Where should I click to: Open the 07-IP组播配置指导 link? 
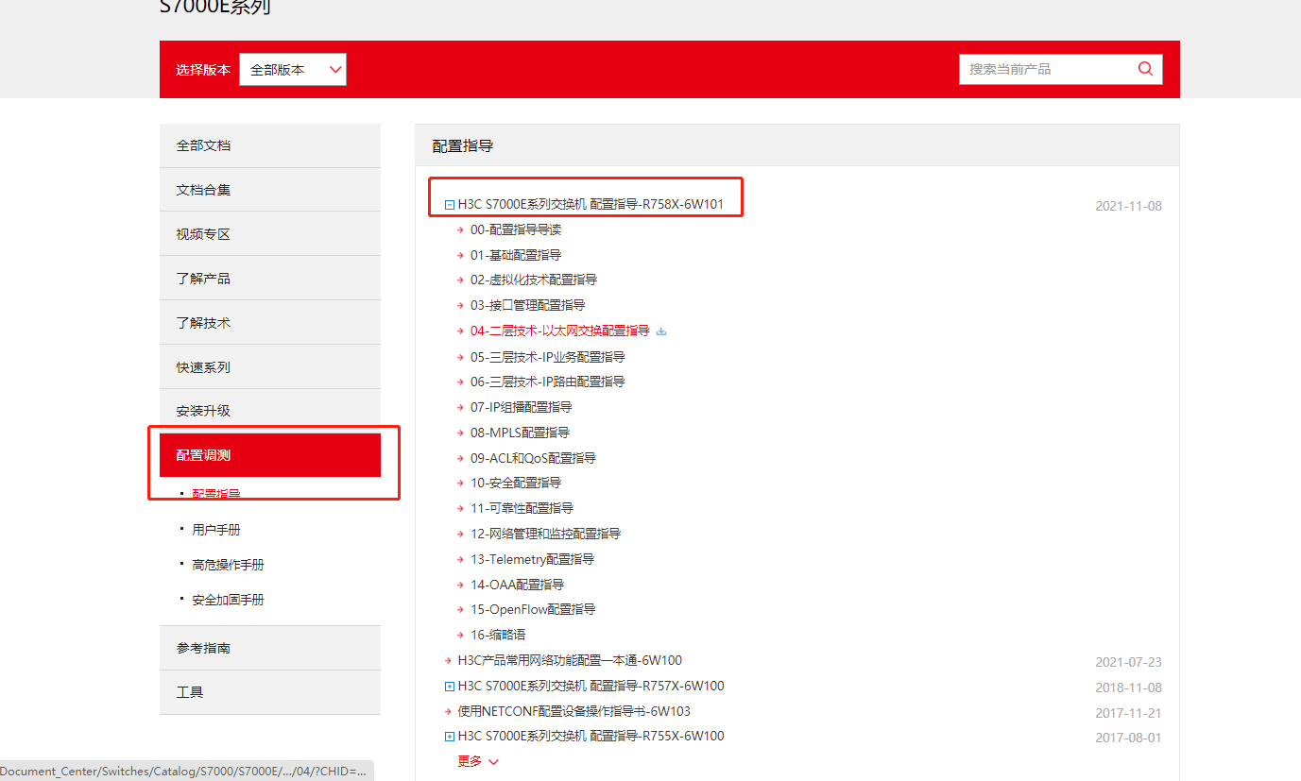click(522, 407)
